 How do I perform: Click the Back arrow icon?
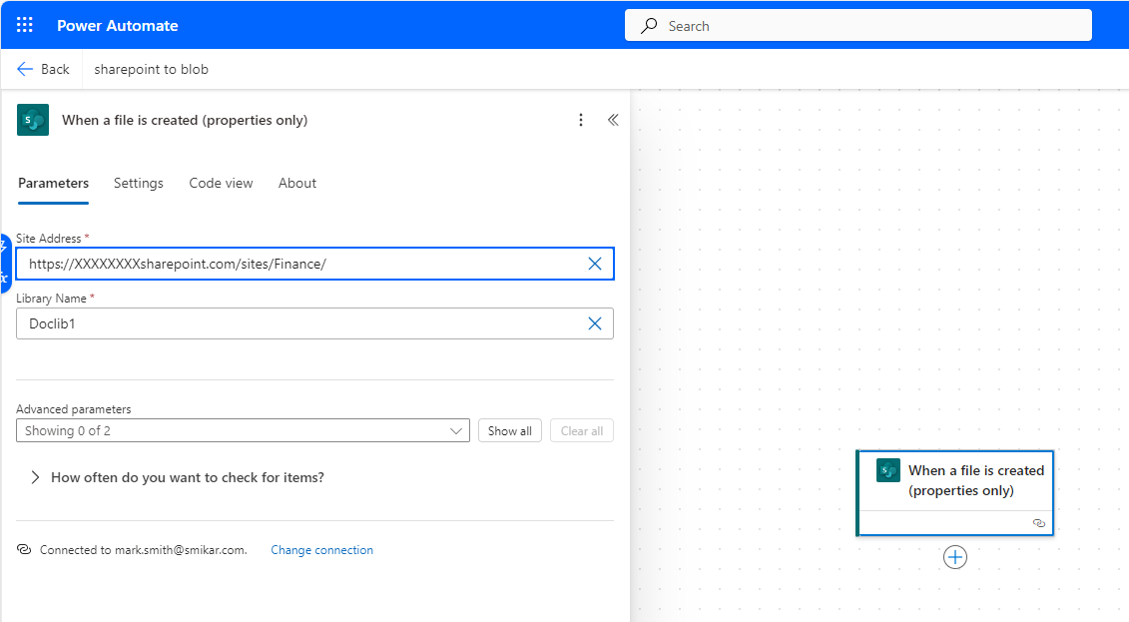click(25, 69)
